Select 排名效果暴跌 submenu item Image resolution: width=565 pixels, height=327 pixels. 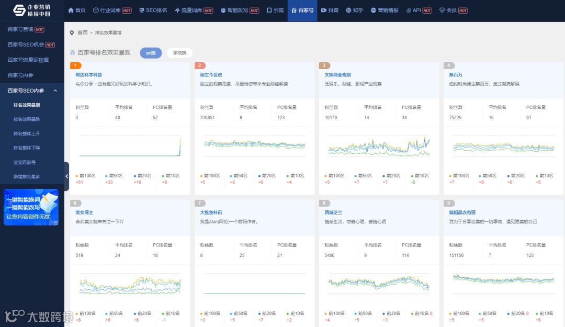pyautogui.click(x=27, y=119)
